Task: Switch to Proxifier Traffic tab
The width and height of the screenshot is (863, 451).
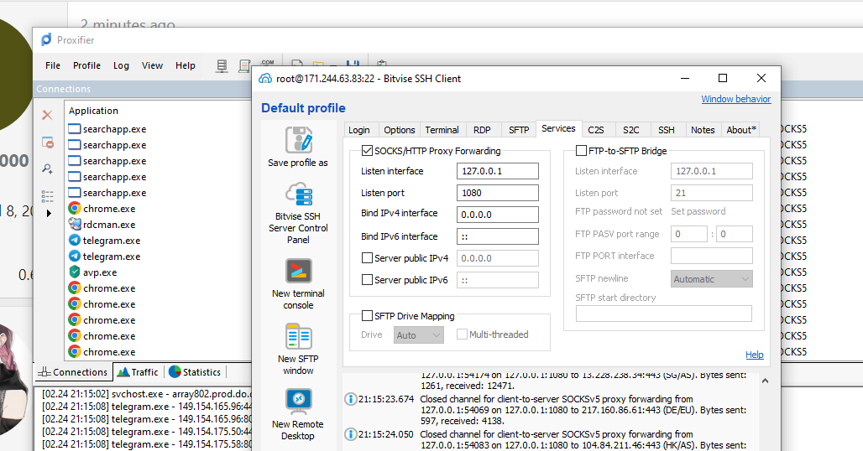Action: tap(139, 372)
